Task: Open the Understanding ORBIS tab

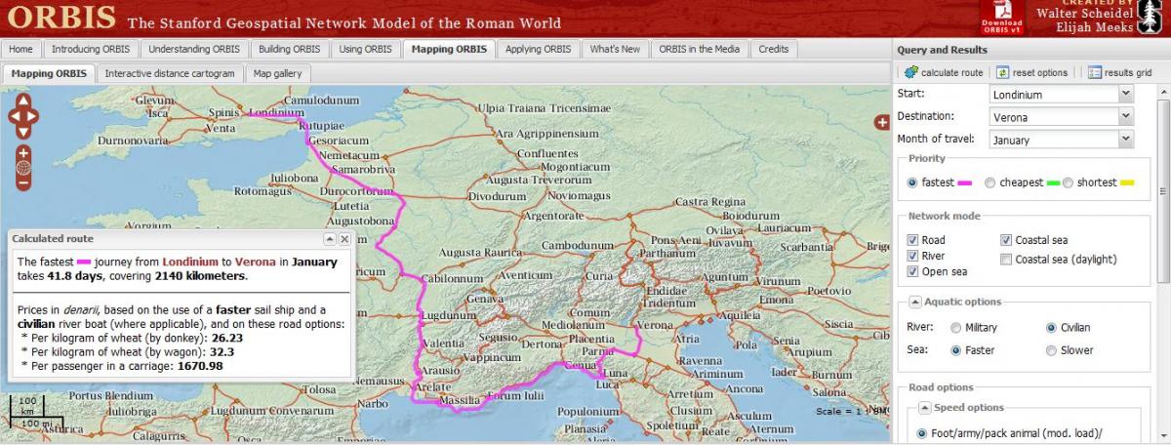Action: [193, 49]
